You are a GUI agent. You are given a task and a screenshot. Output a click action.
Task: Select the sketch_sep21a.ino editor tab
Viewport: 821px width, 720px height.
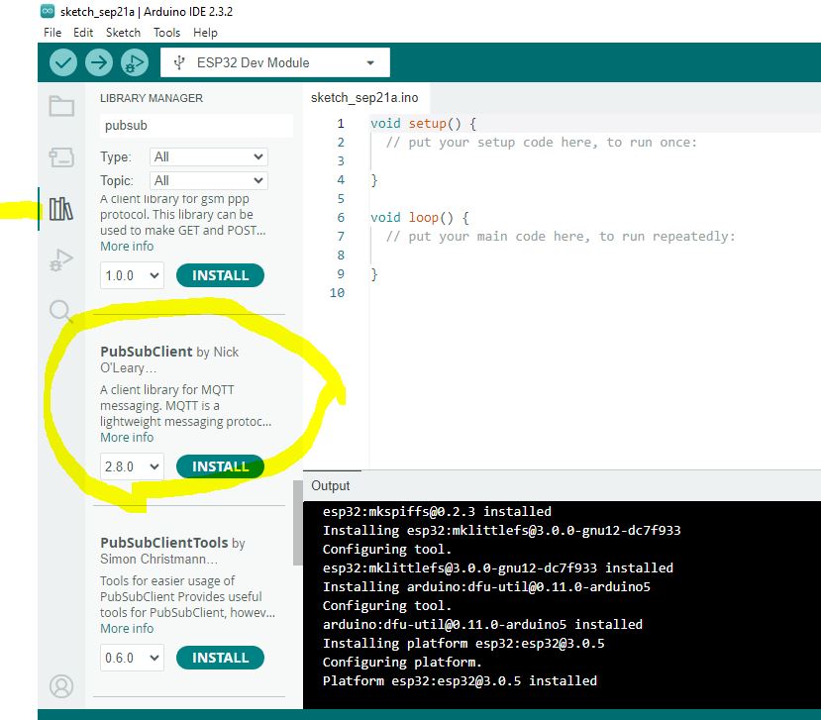coord(365,97)
